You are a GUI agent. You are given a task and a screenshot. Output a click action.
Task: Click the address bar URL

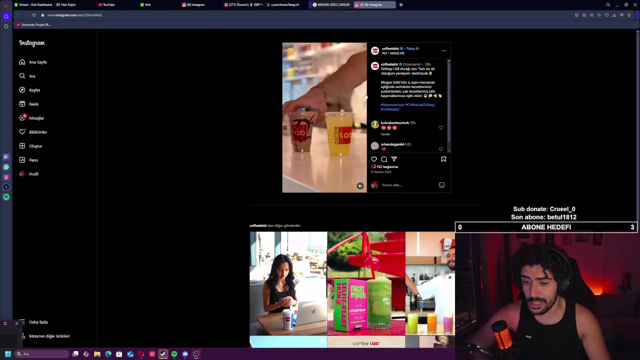74,15
